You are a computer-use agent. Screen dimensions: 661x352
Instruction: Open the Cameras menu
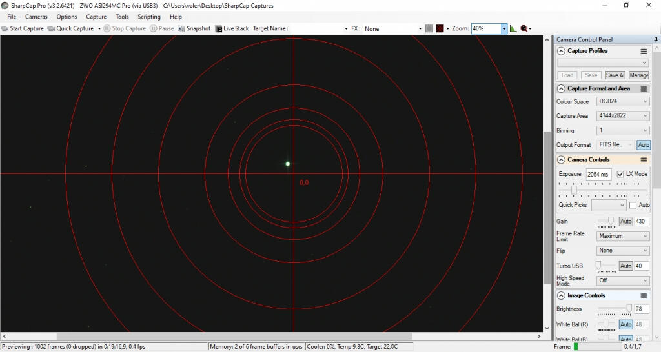click(36, 17)
